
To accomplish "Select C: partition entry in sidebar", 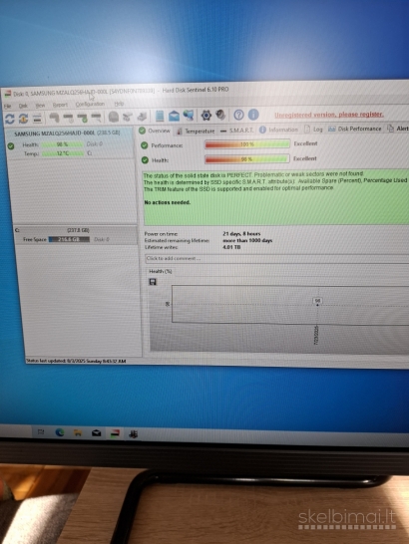I will click(x=76, y=235).
